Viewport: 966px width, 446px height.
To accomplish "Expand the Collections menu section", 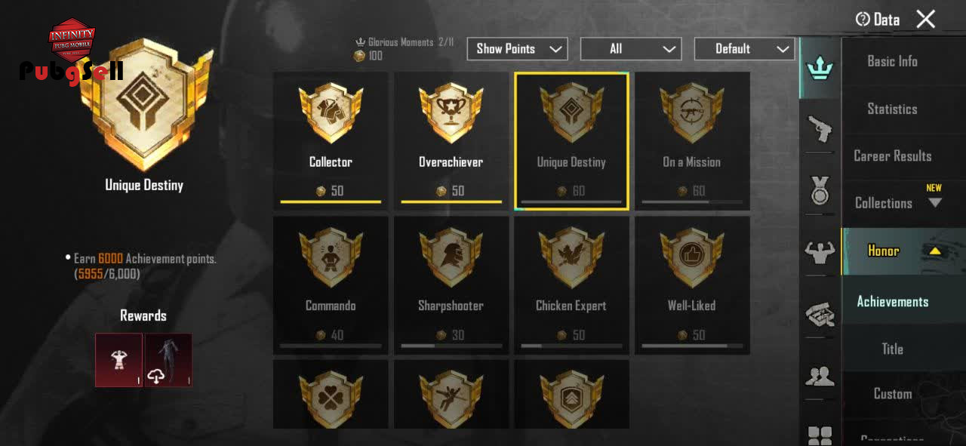I will [x=903, y=203].
